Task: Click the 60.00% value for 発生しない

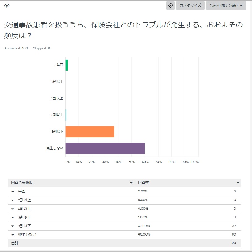Action: 144,235
